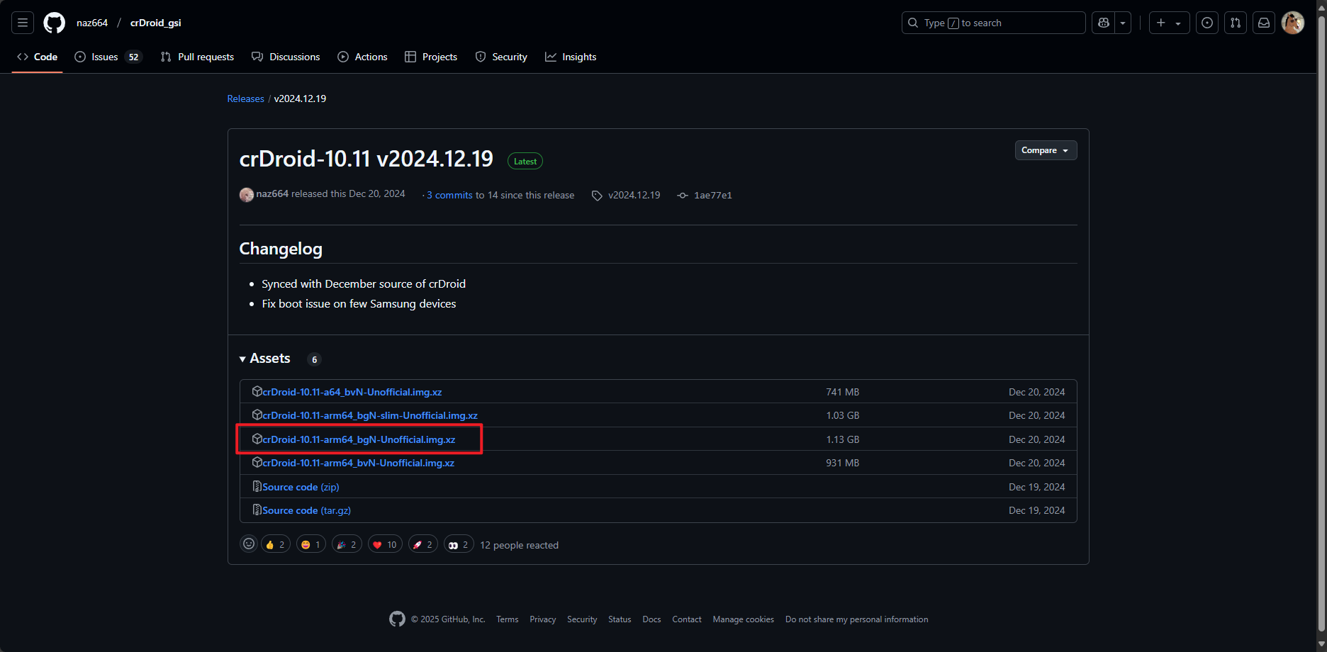This screenshot has width=1327, height=652.
Task: Toggle the rocket reaction
Action: [x=422, y=544]
